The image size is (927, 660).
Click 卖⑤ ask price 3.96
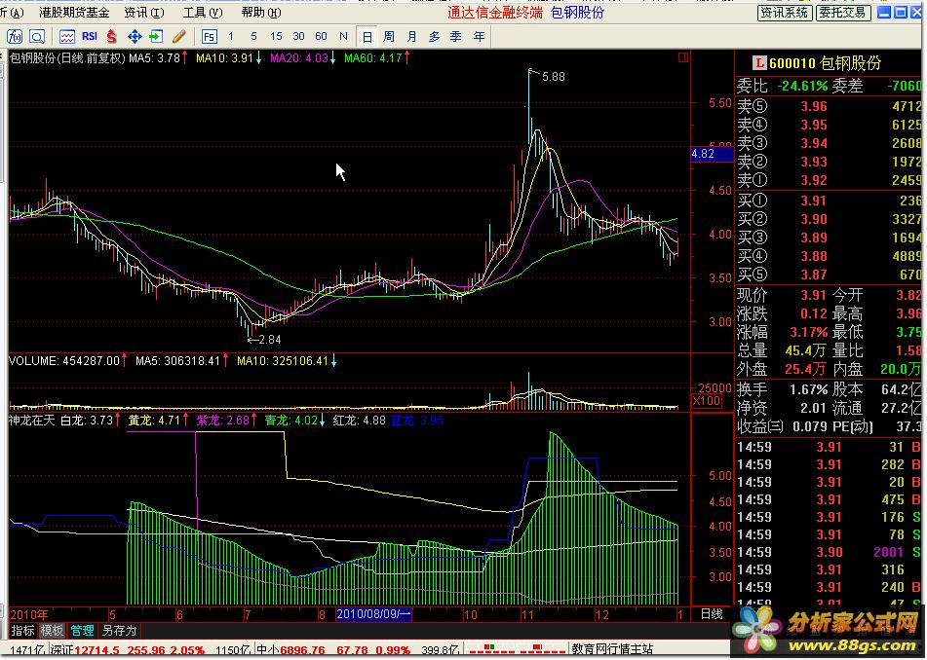pos(814,107)
